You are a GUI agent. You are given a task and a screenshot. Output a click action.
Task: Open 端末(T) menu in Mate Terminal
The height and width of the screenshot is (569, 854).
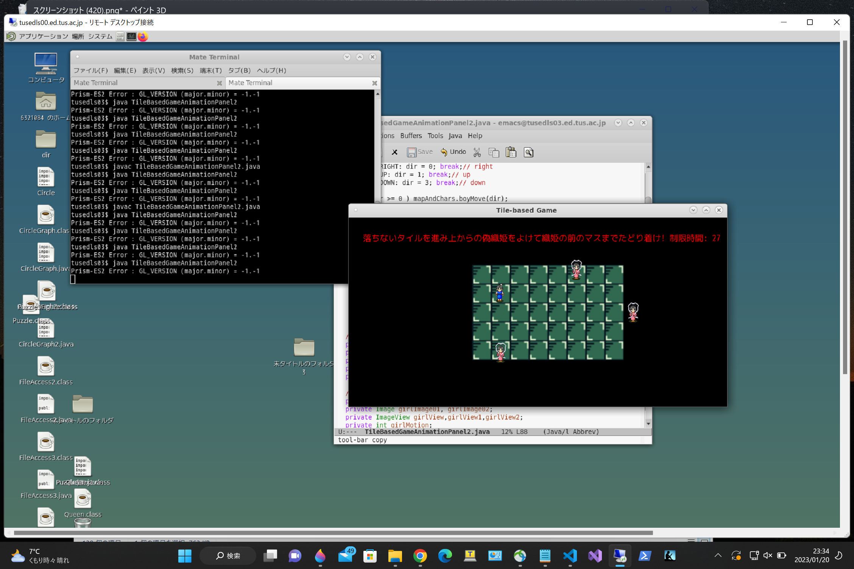point(211,70)
